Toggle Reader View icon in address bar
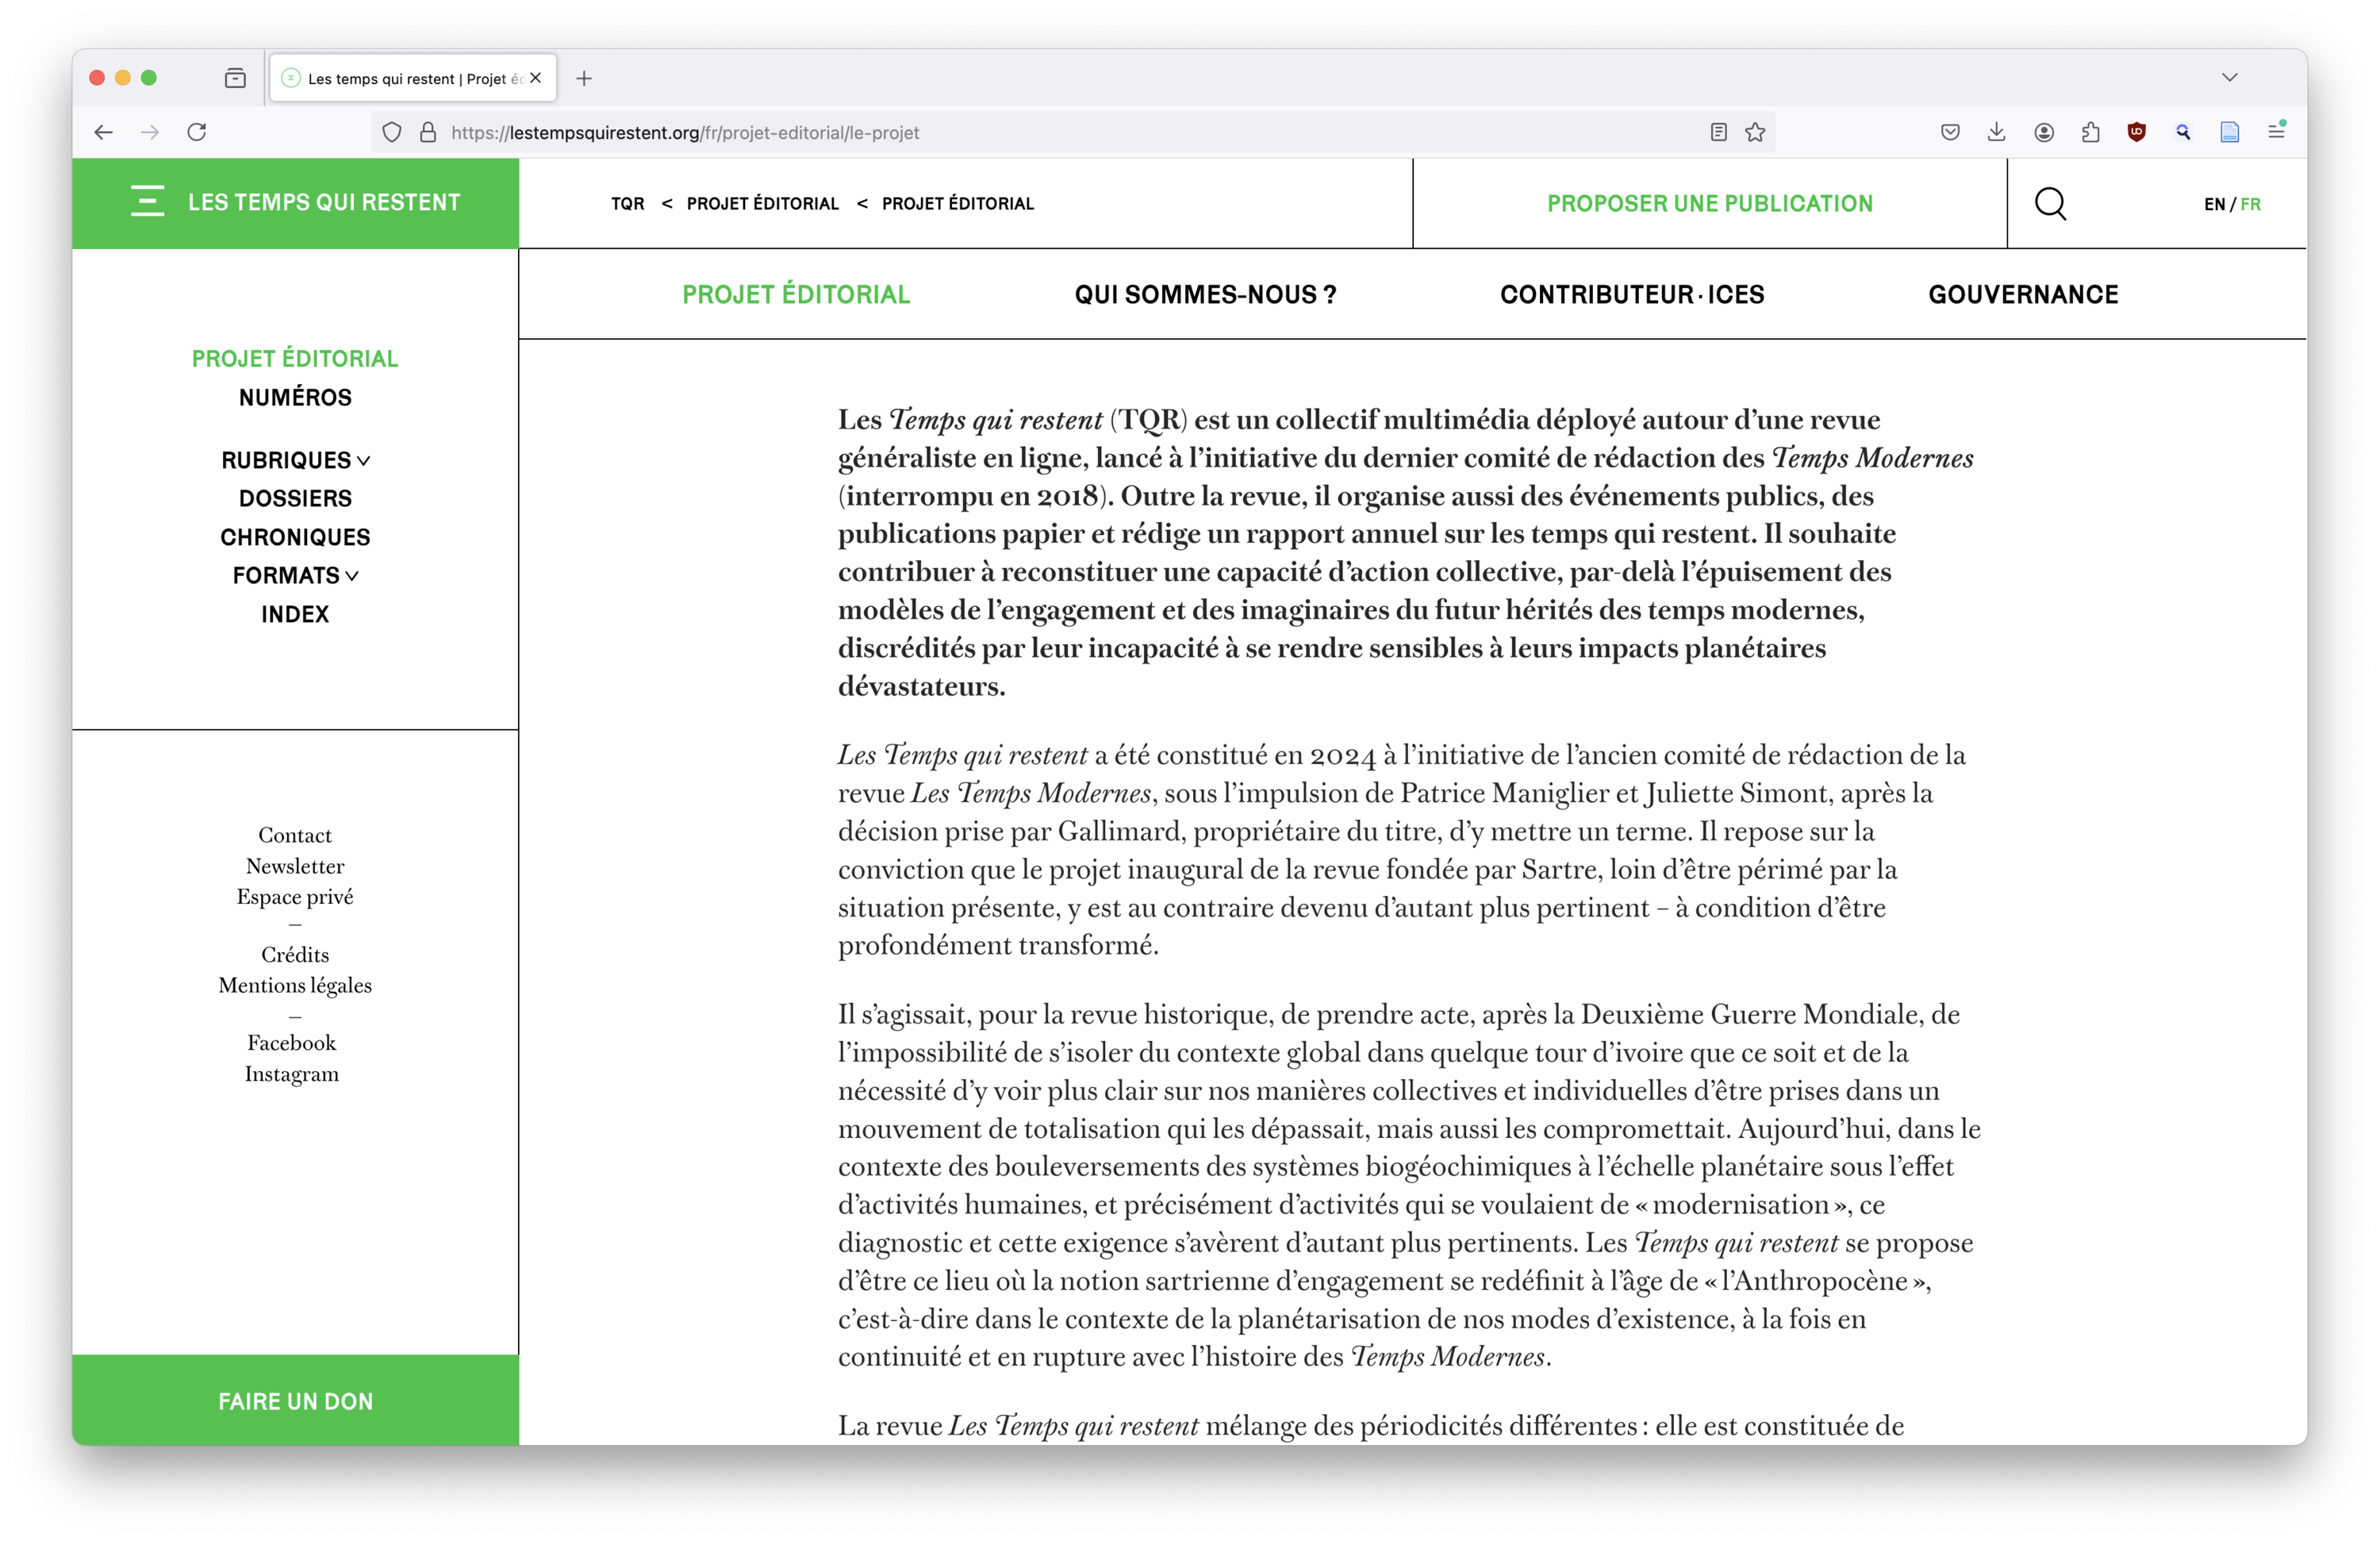This screenshot has height=1541, width=2380. pos(1718,132)
